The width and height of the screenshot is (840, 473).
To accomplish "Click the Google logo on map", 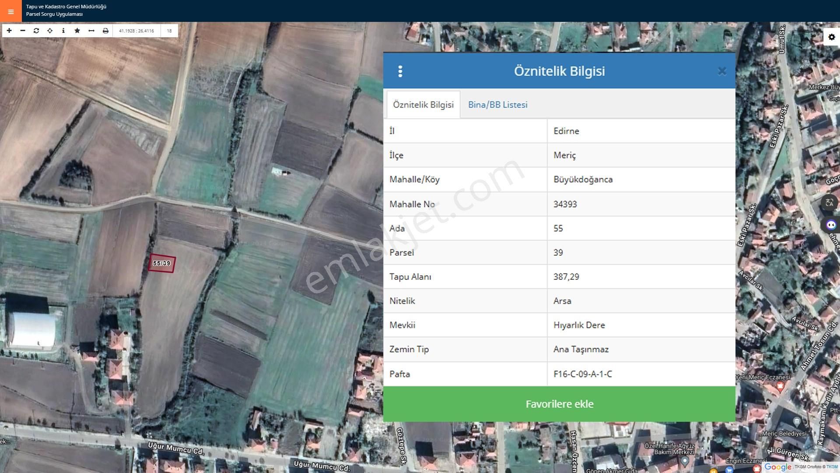I will coord(778,467).
